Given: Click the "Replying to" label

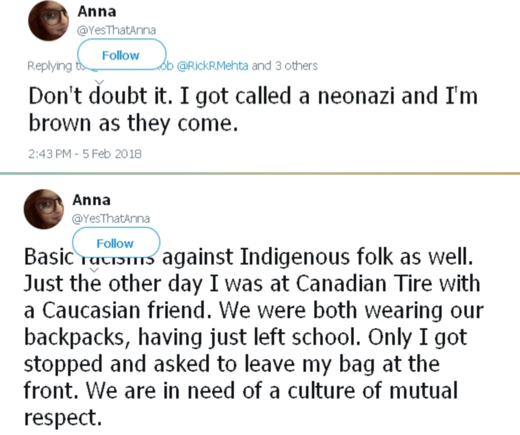Looking at the screenshot, I should click(50, 66).
